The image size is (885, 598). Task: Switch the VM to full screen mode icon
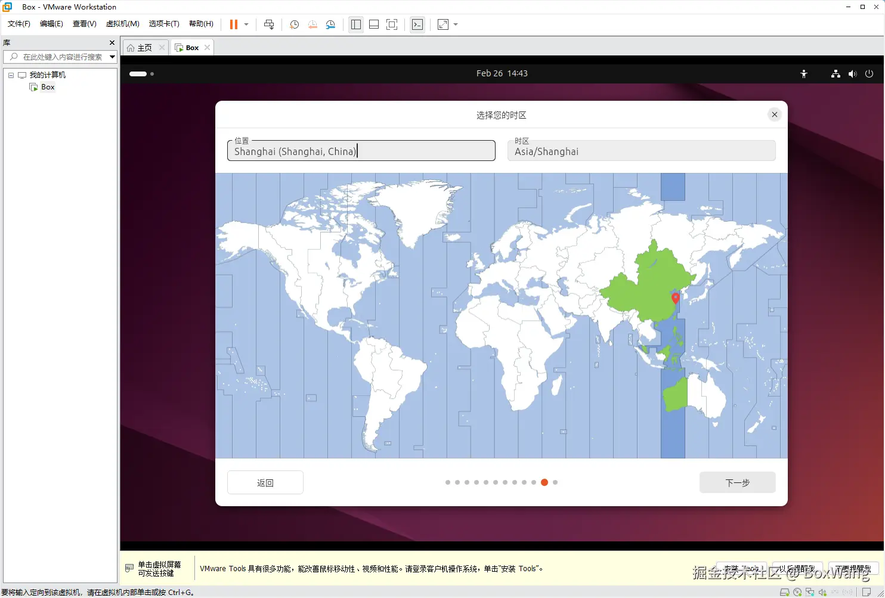tap(392, 24)
